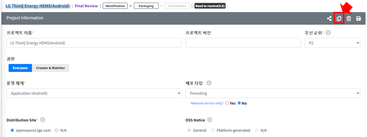Go to the Identification step
Screen dimensions: 367x137
pyautogui.click(x=115, y=6)
